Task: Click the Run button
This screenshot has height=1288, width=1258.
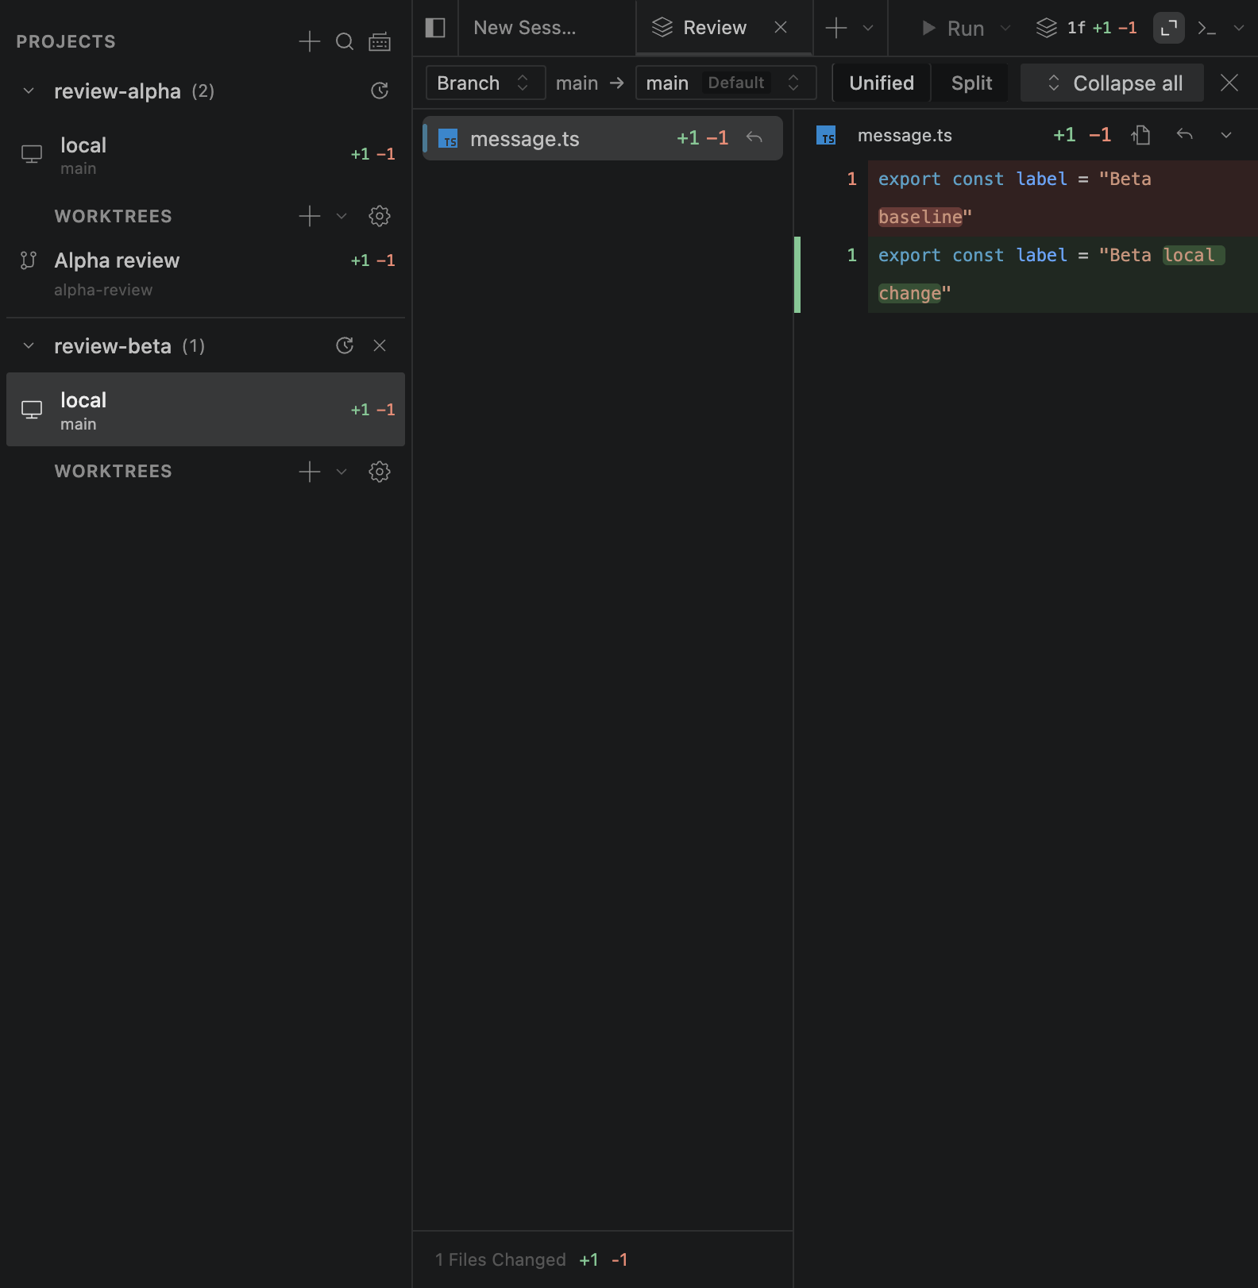Action: pyautogui.click(x=952, y=28)
